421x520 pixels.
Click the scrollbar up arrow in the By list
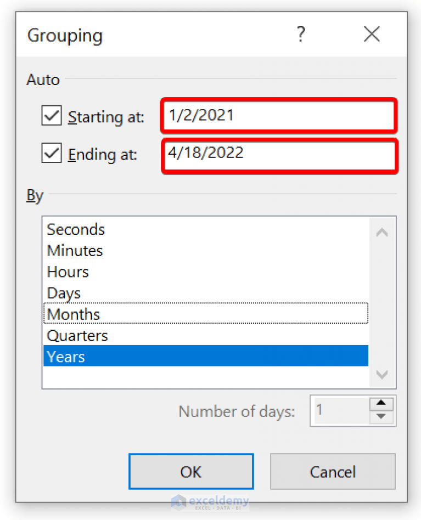coord(381,233)
